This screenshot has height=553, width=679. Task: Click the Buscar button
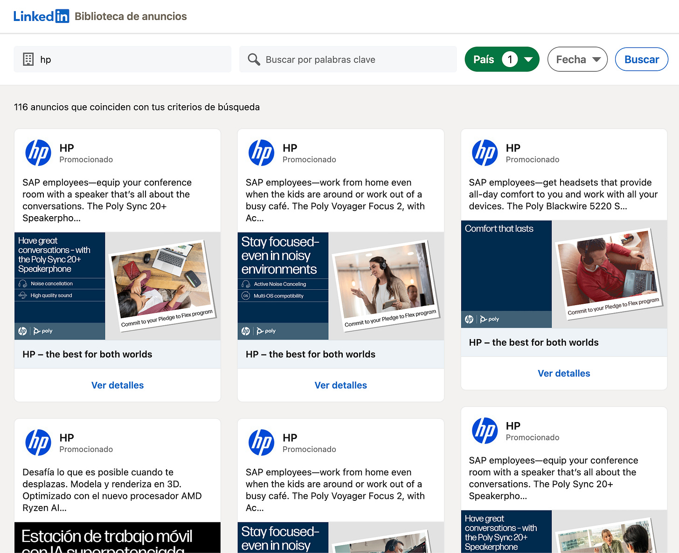coord(641,59)
